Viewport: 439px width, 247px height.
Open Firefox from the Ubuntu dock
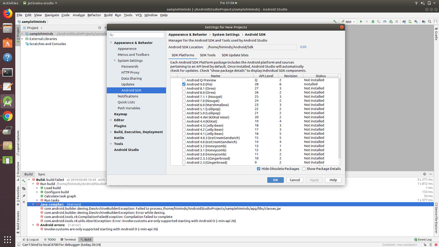[7, 13]
